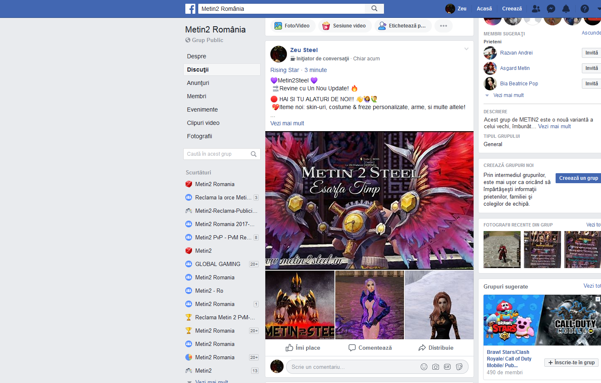The height and width of the screenshot is (383, 601).
Task: Invite Asgard Metin to the group
Action: pyautogui.click(x=591, y=68)
